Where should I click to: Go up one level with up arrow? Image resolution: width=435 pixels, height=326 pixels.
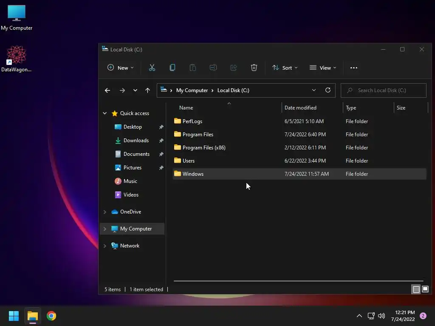point(147,90)
